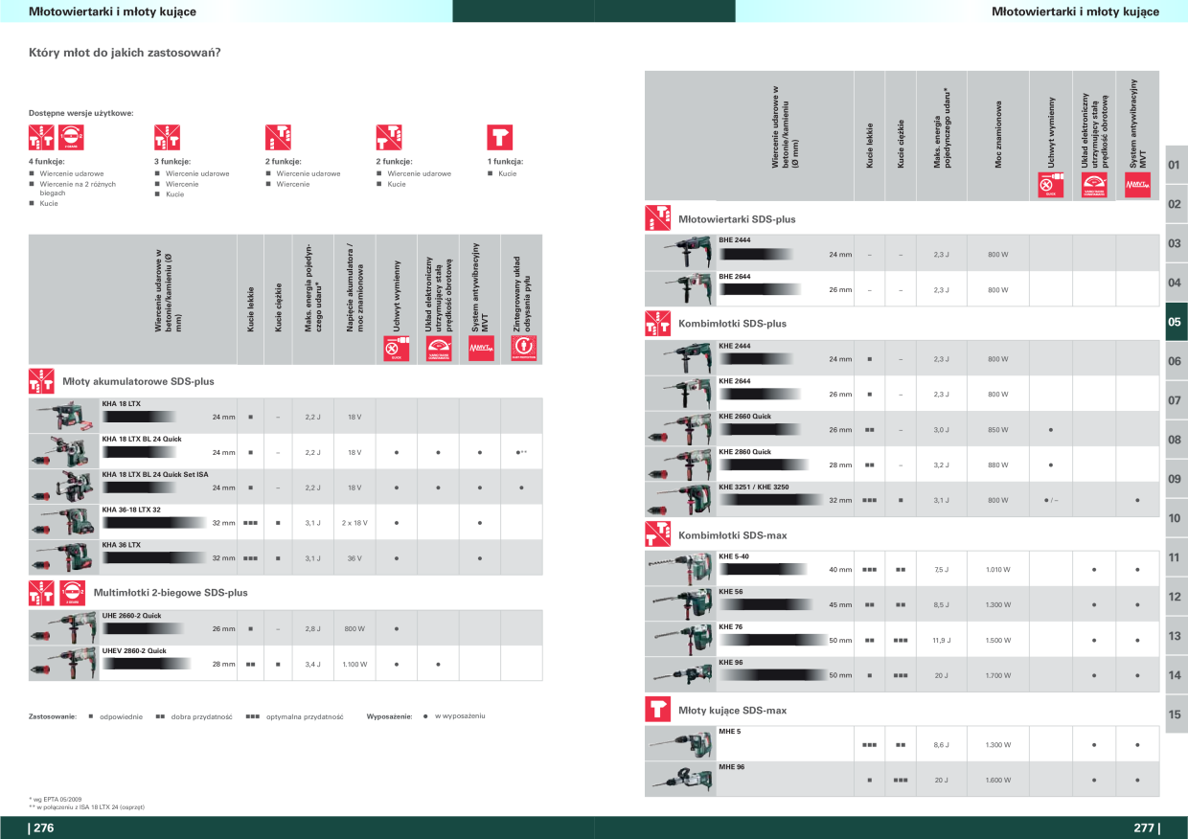The width and height of the screenshot is (1188, 839).
Task: Click 'optymalna przydatność' legend entry
Action: (304, 716)
